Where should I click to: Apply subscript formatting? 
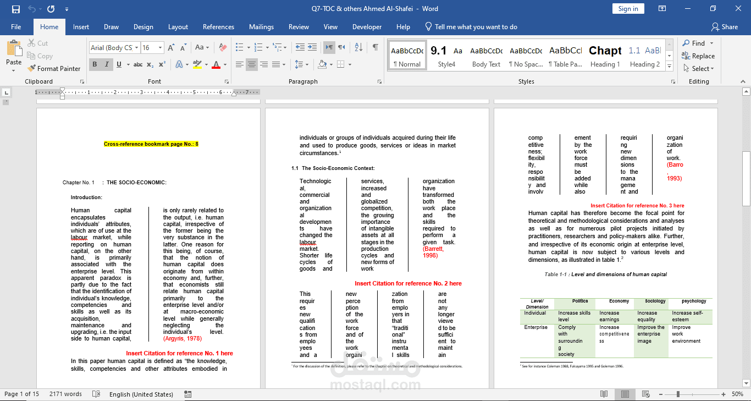click(151, 64)
